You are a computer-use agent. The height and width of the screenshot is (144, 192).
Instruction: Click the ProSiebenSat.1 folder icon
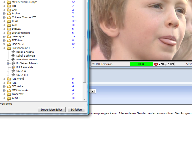tap(9, 48)
